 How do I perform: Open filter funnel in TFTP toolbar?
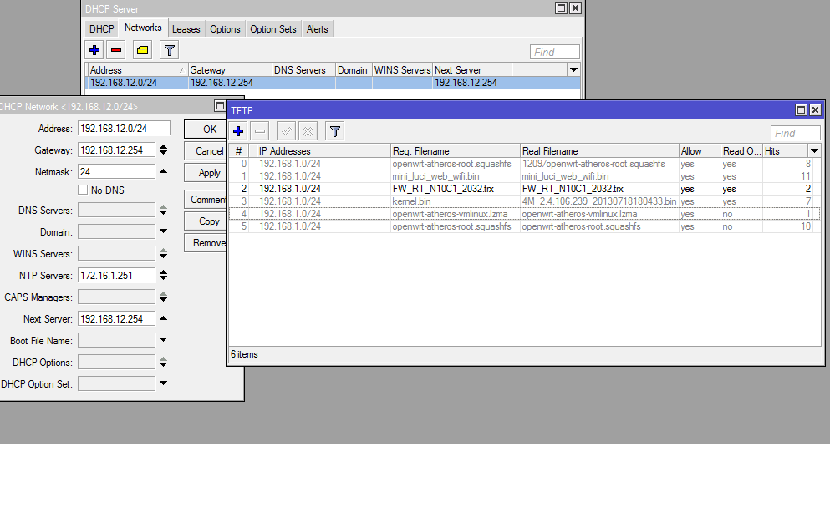tap(334, 131)
